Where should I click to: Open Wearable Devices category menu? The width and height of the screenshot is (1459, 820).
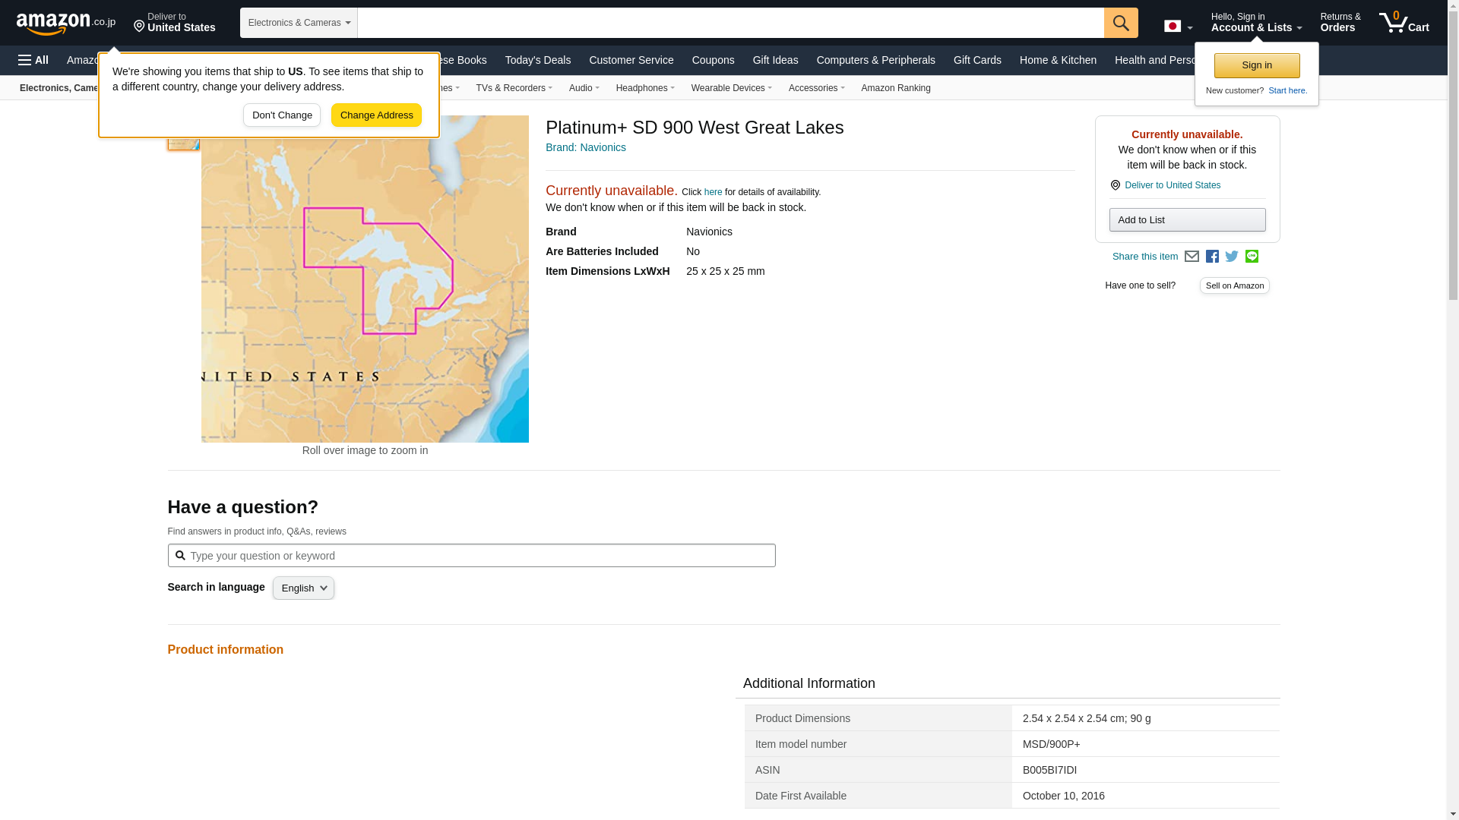[731, 88]
